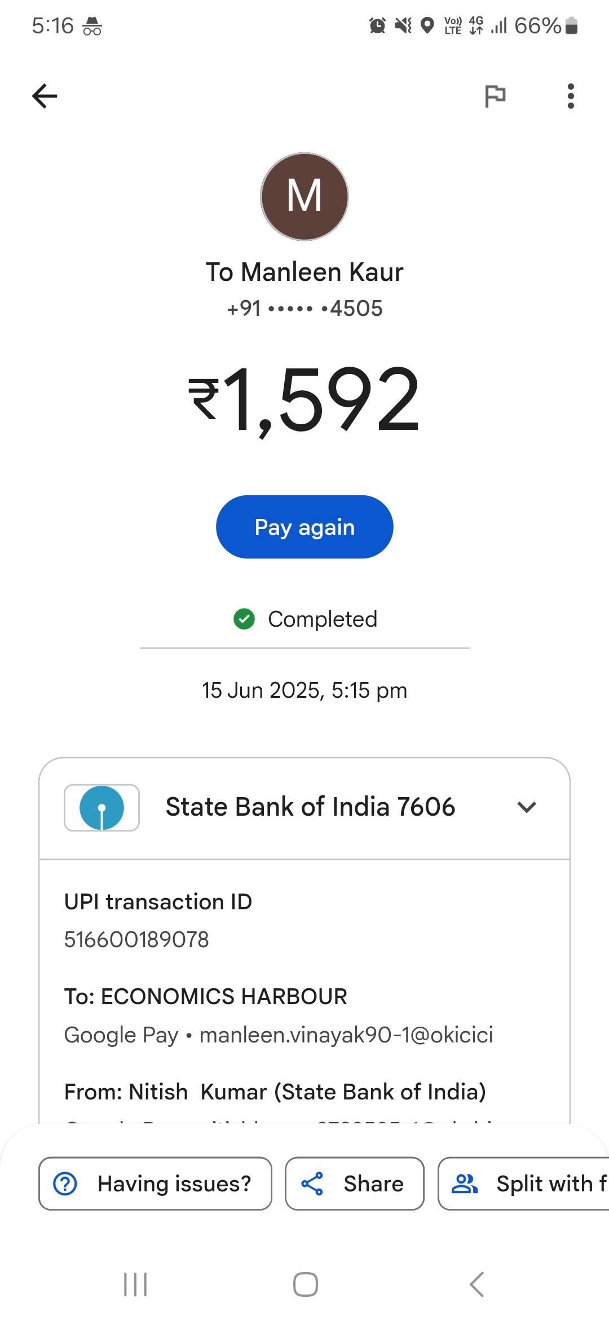Tap the report flag icon
The image size is (609, 1320).
(x=495, y=96)
